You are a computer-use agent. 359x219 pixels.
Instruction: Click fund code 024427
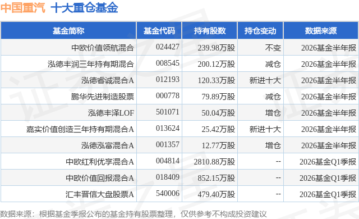tap(168, 47)
